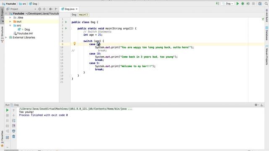Open Run panel gear settings icon
Image resolution: width=269 pixels, height=151 pixels.
pos(256,105)
